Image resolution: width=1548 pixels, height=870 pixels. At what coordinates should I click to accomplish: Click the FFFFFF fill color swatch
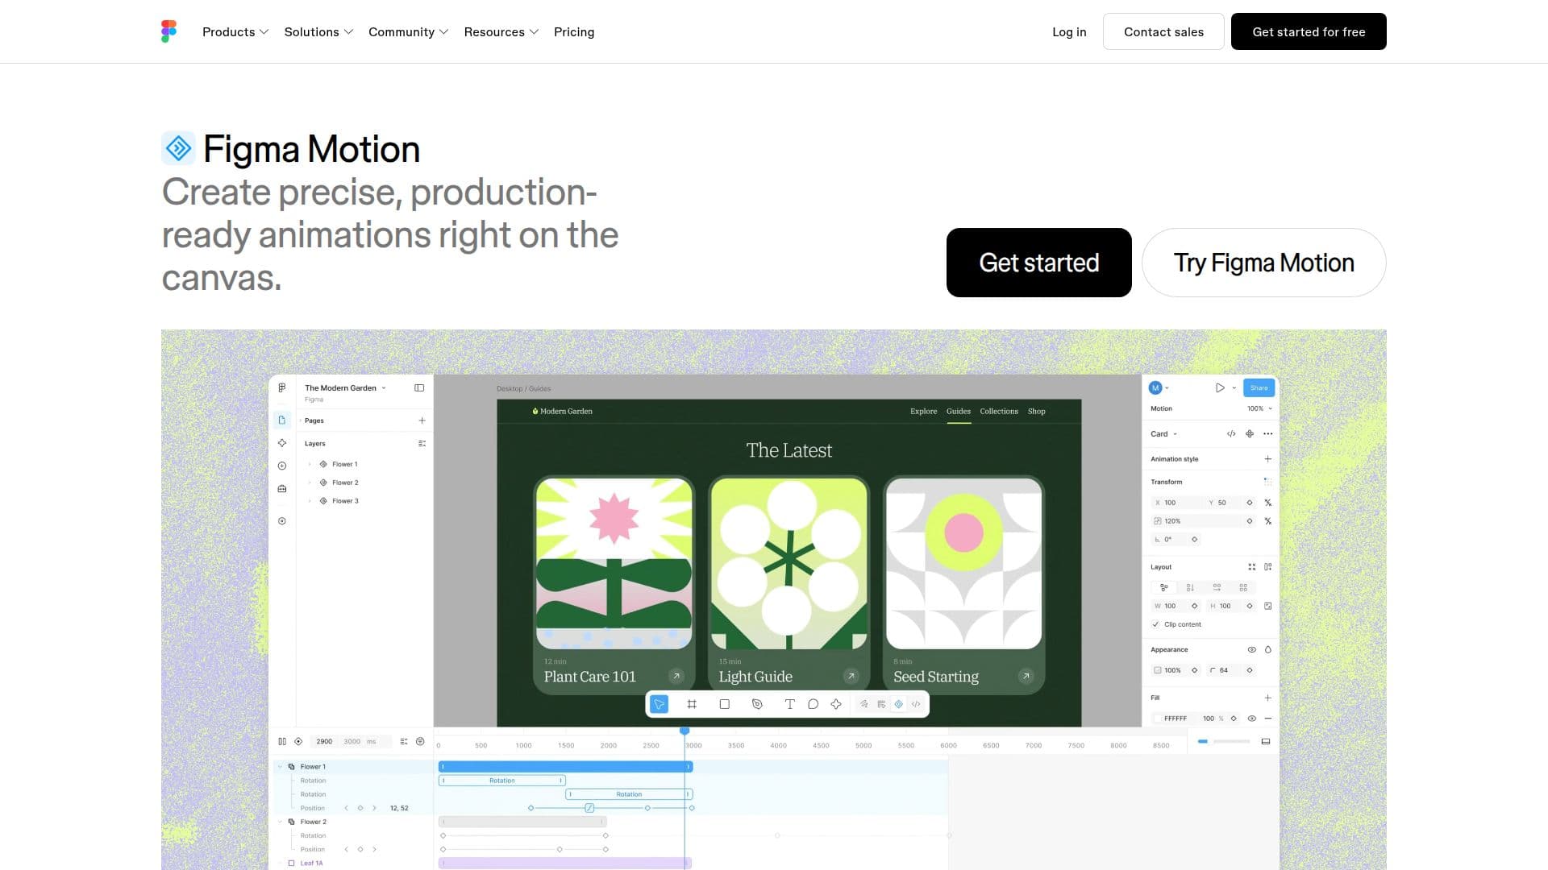[1159, 719]
